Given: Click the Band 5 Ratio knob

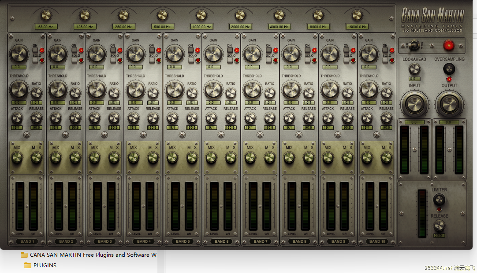Looking at the screenshot, I should coord(192,93).
